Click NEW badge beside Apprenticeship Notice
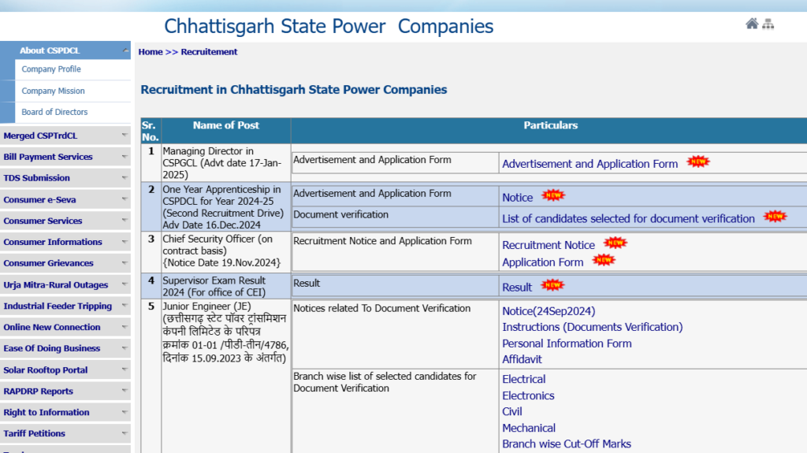 [x=553, y=195]
